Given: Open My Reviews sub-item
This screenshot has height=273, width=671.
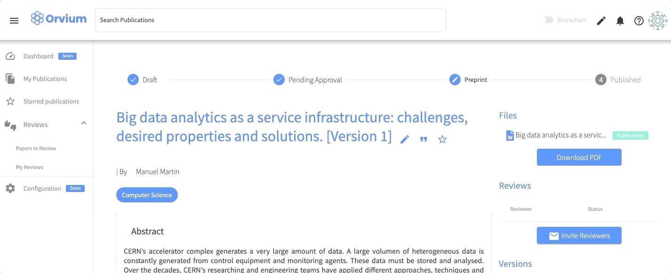Looking at the screenshot, I should pos(30,167).
